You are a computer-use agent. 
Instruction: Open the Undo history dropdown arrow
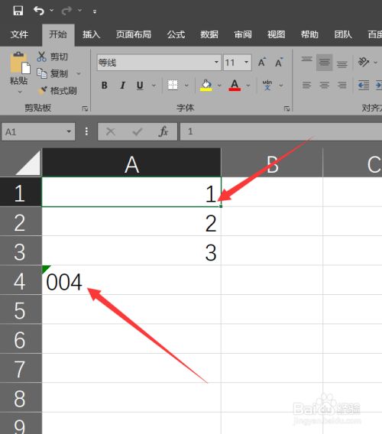pos(52,11)
